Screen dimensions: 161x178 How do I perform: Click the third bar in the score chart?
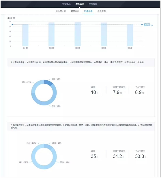[78, 34]
